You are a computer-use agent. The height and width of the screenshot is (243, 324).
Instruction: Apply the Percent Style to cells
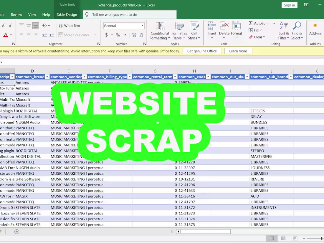(118, 35)
